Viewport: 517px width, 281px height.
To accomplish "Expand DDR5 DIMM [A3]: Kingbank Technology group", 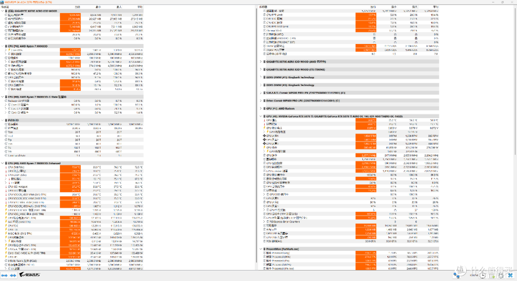I will (261, 85).
